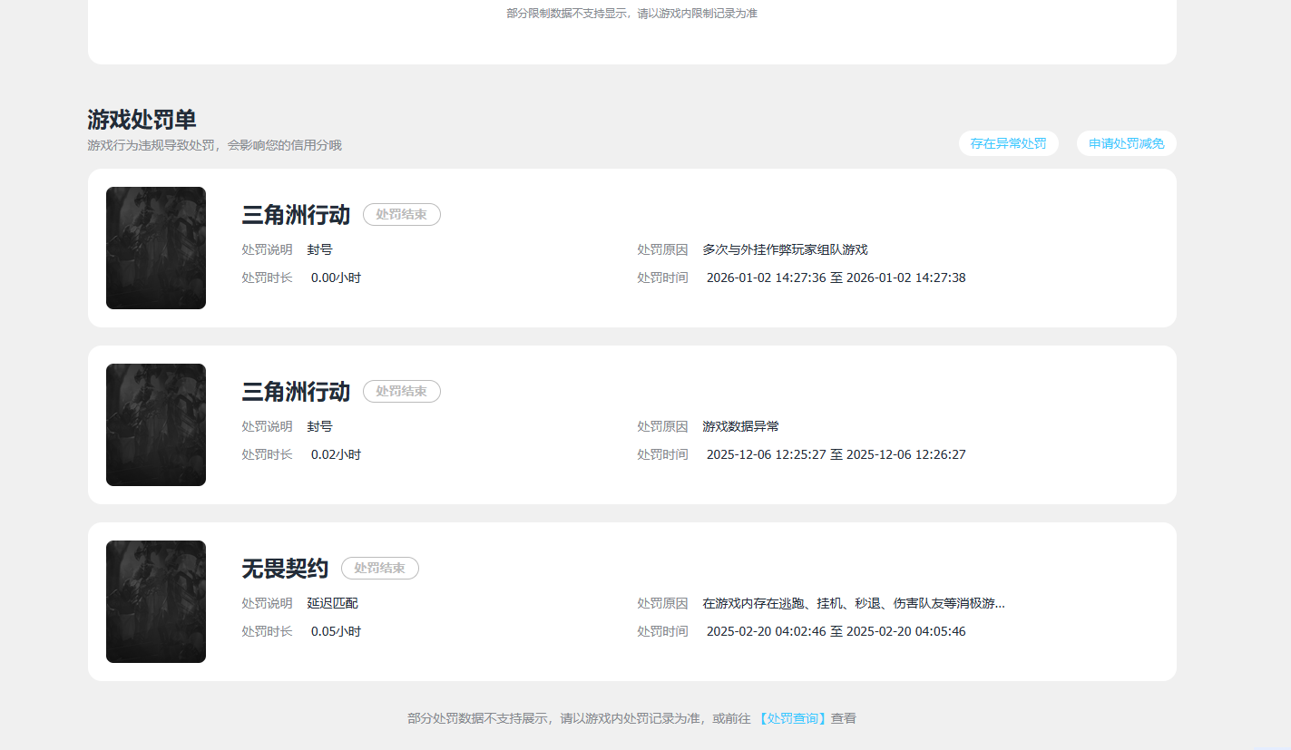Image resolution: width=1291 pixels, height=750 pixels.
Task: Click the note 部分限制数据不支持显示
Action: (x=631, y=14)
